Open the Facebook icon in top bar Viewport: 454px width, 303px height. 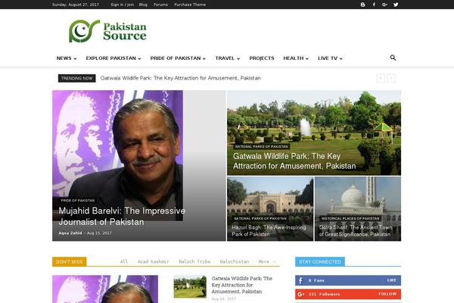click(374, 5)
